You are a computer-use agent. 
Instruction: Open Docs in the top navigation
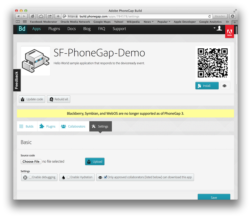pyautogui.click(x=71, y=29)
